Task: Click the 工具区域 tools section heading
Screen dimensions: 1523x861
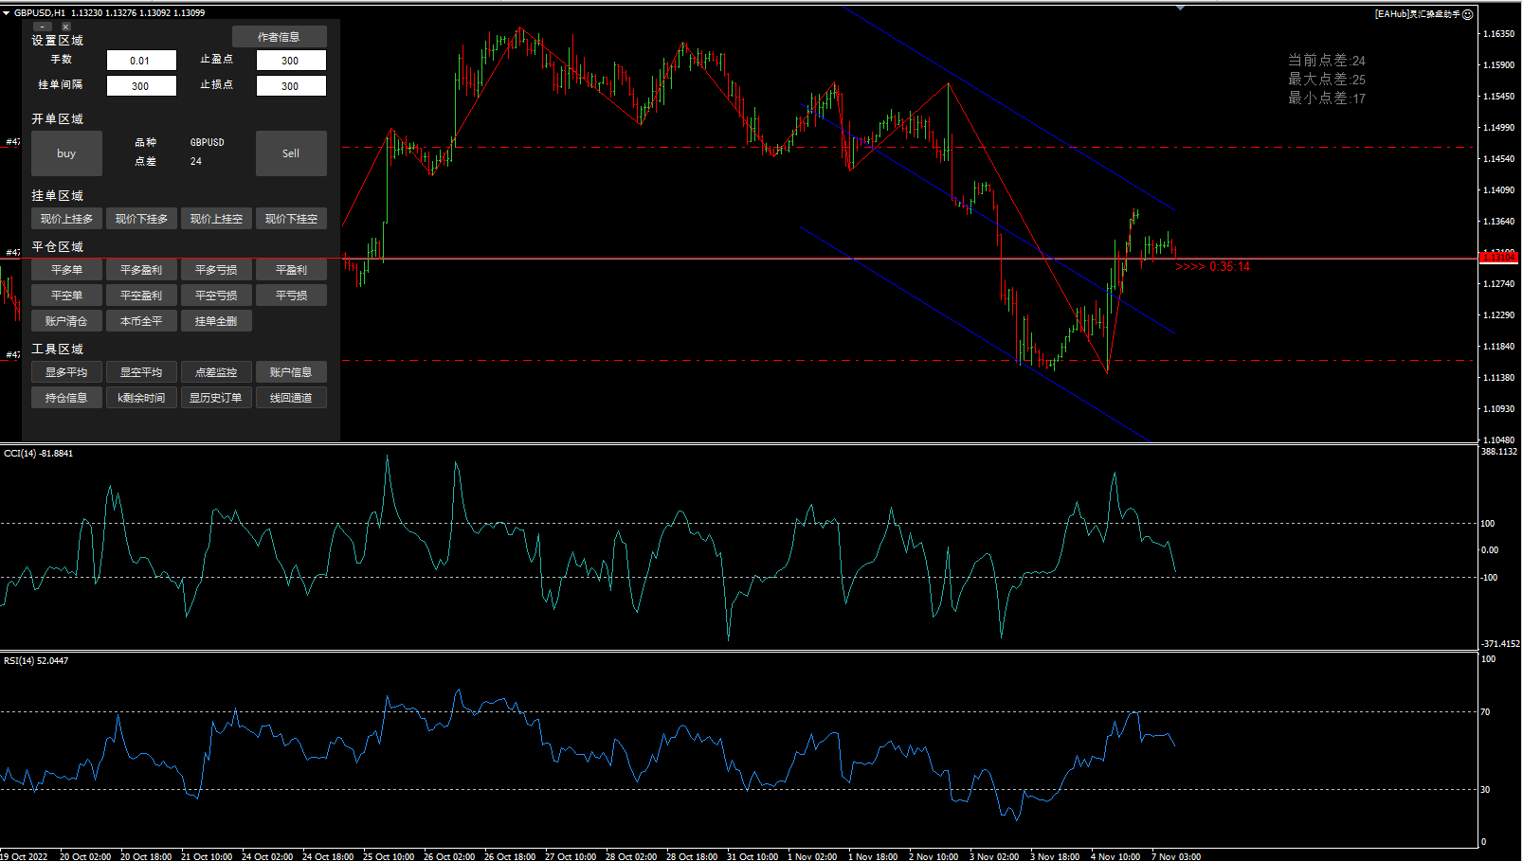Action: (x=57, y=350)
